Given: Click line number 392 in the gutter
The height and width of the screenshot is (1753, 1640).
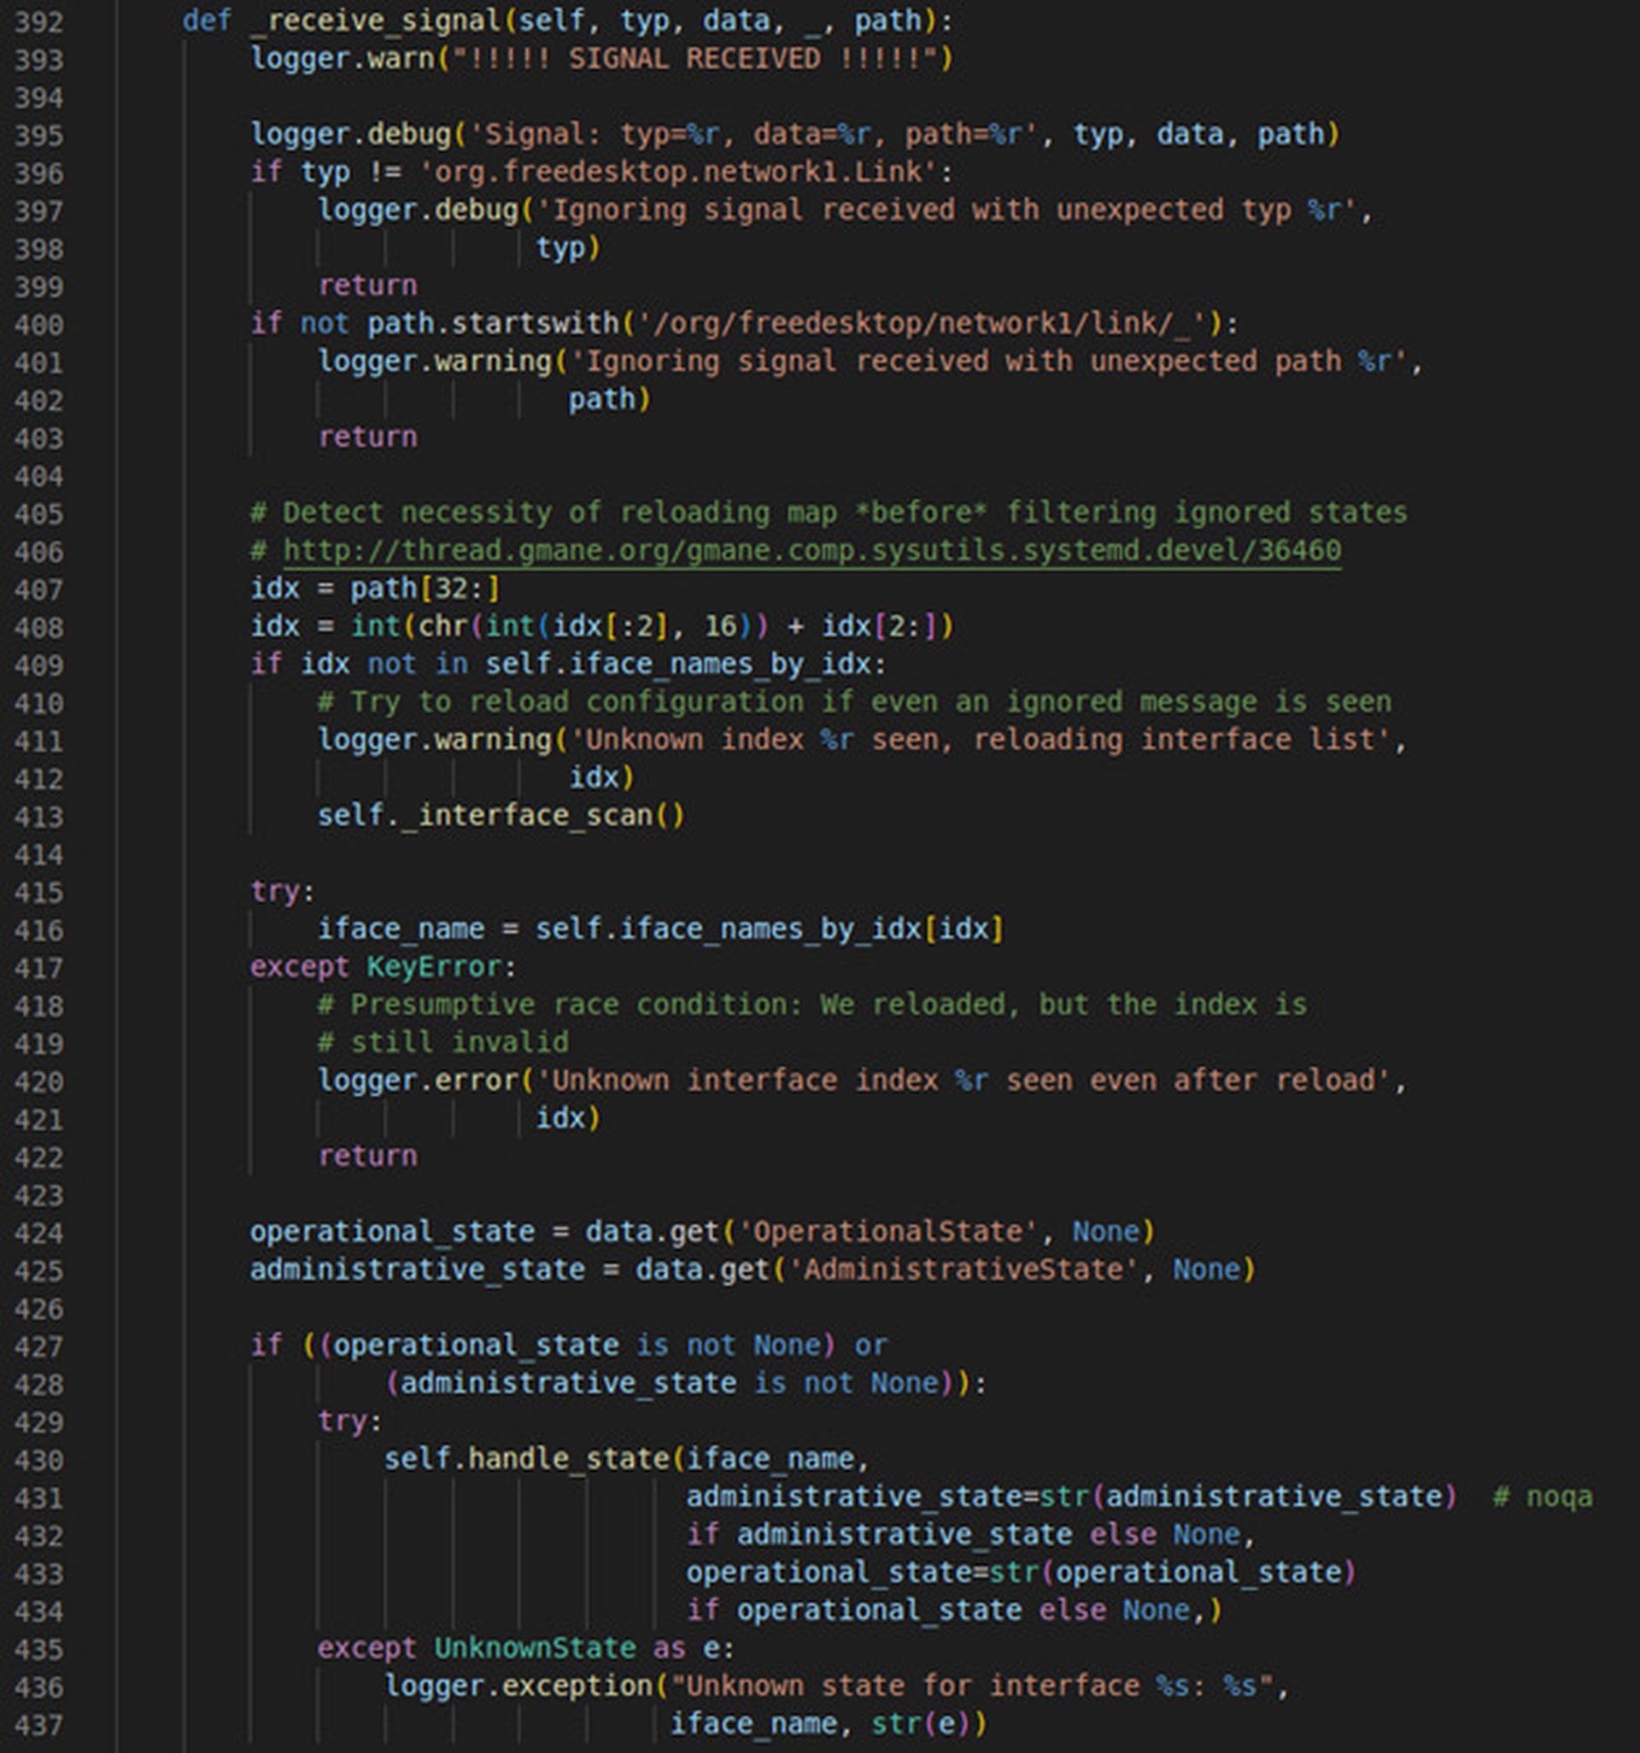Looking at the screenshot, I should (38, 22).
